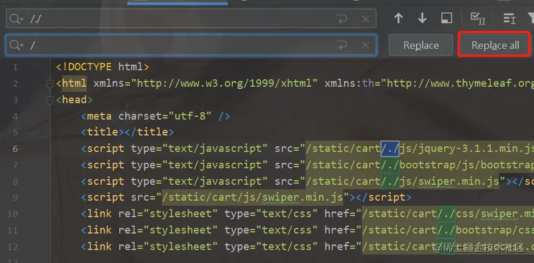The height and width of the screenshot is (263, 534).
Task: Focus the replace field containing /
Action: click(191, 45)
